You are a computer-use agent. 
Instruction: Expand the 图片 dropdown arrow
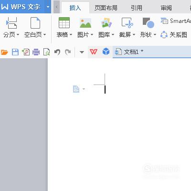92,34
